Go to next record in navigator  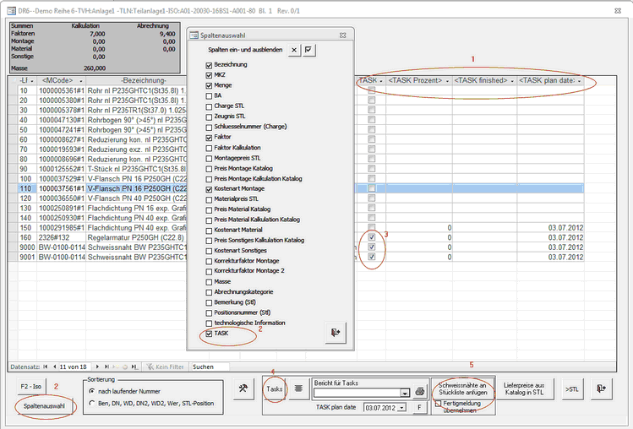click(x=95, y=367)
